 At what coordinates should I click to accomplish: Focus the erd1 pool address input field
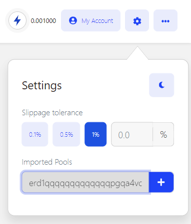(85, 183)
